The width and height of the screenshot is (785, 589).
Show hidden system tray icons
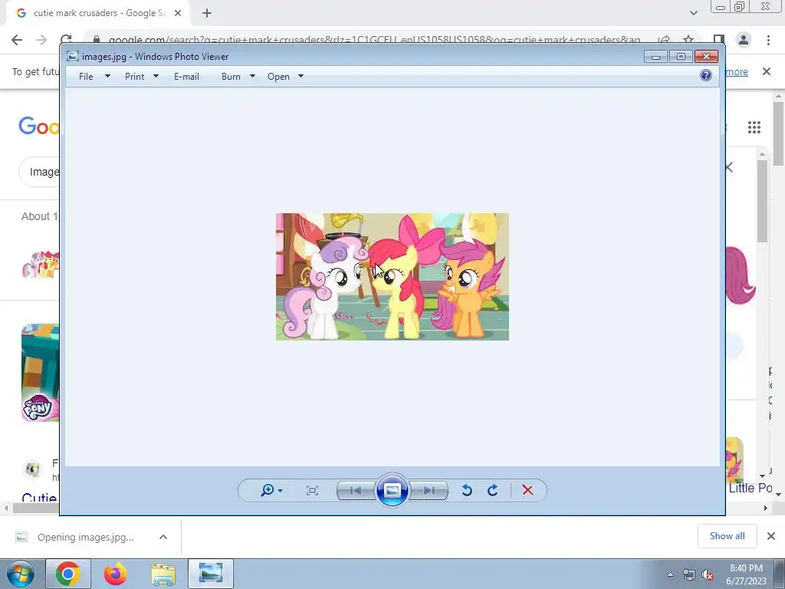(670, 574)
